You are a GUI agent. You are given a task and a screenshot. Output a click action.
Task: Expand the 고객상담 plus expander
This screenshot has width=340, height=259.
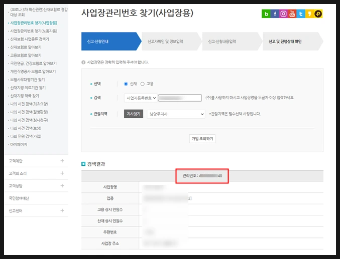[x=62, y=186]
